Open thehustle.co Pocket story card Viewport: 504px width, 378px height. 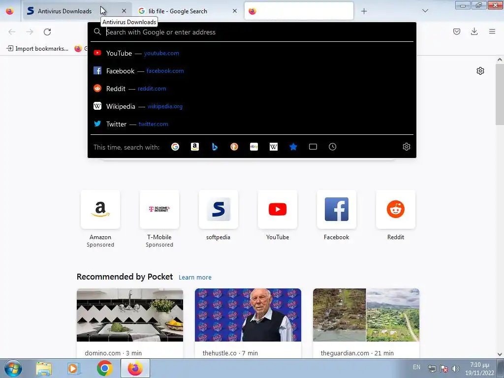(248, 323)
